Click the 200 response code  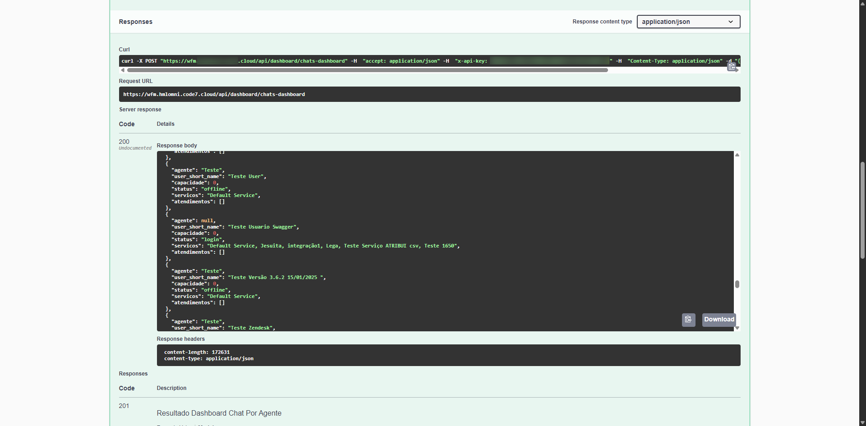pyautogui.click(x=124, y=142)
